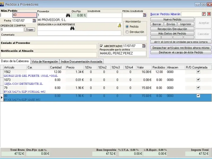Toggle the ARCHIVADO checkbox
Viewport: 212px width, 159px height.
[x=101, y=46]
